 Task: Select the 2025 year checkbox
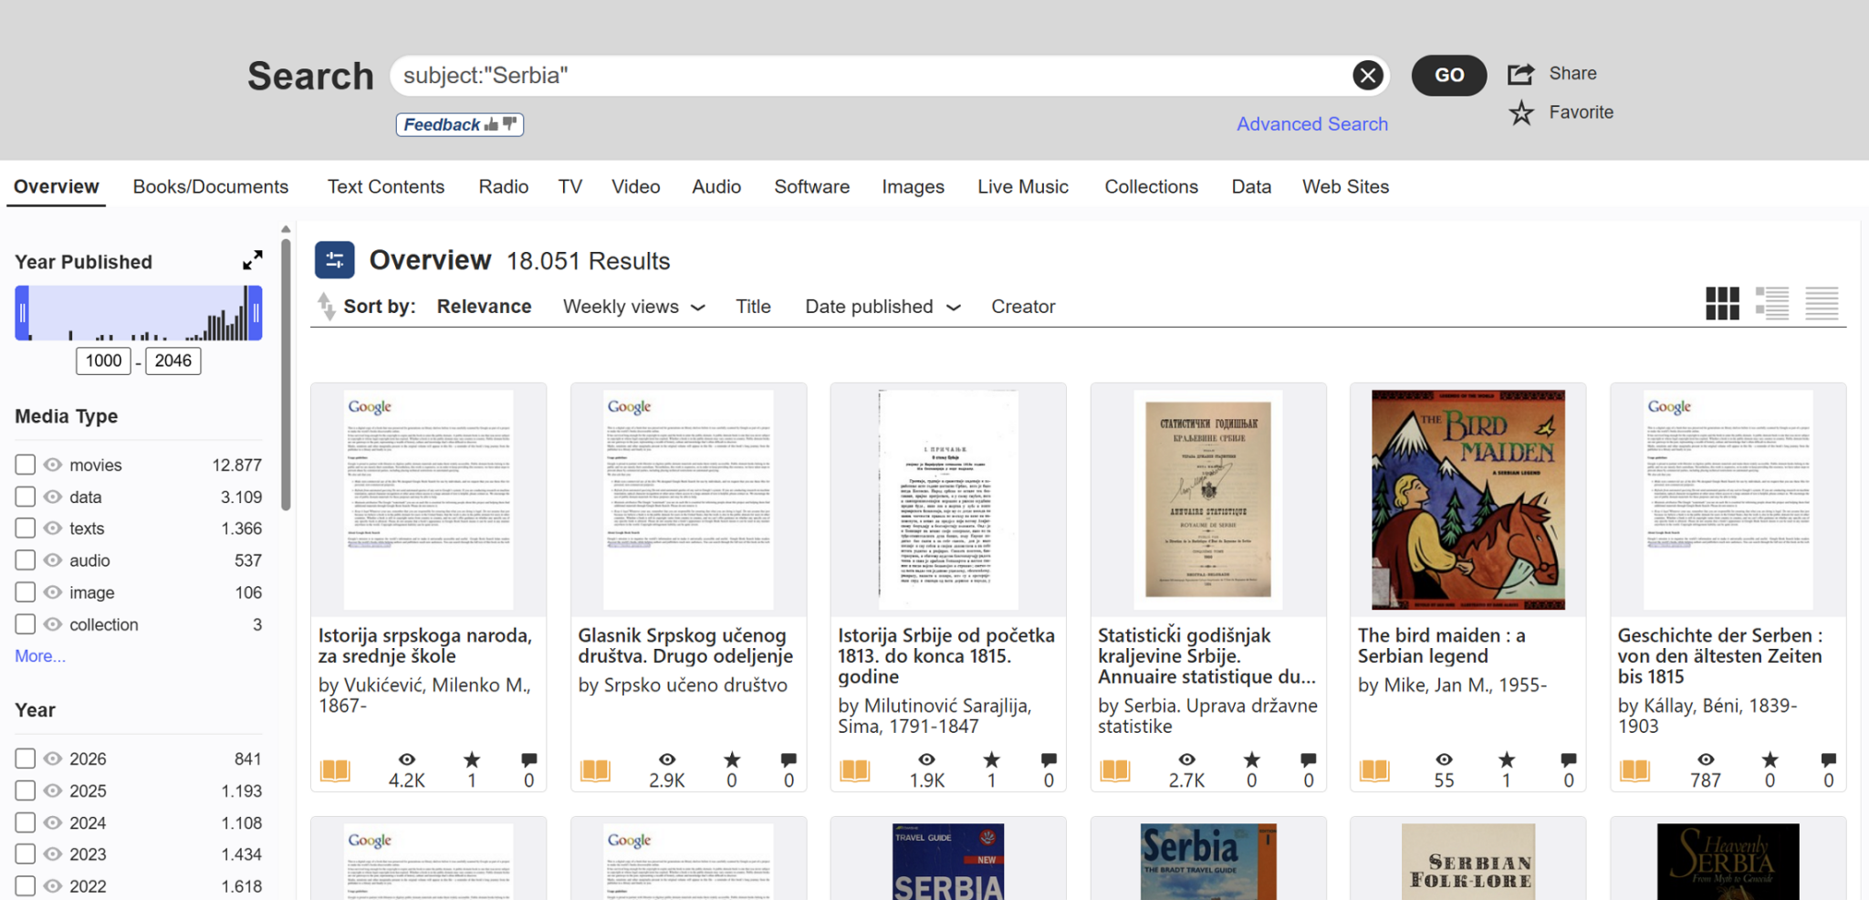click(x=26, y=790)
